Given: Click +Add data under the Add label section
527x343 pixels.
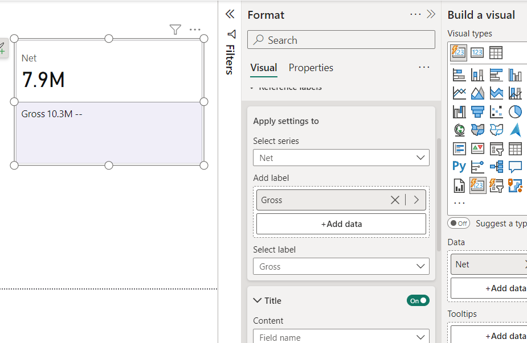Looking at the screenshot, I should tap(341, 224).
